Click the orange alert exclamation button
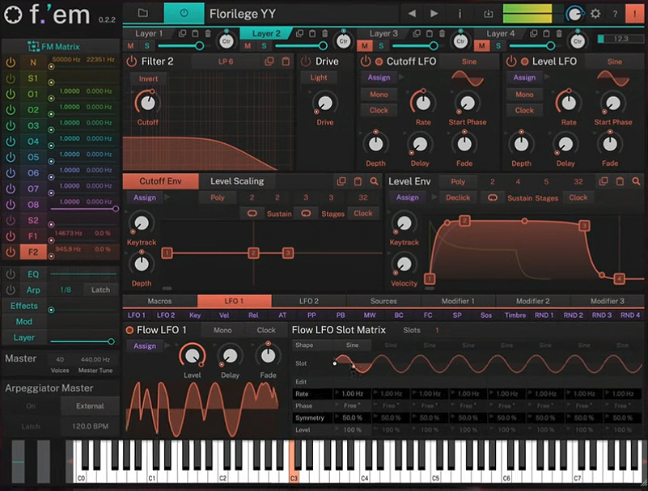 tap(634, 14)
